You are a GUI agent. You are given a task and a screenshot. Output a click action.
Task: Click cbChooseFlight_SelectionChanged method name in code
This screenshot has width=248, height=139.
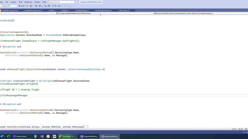pyautogui.click(x=27, y=69)
